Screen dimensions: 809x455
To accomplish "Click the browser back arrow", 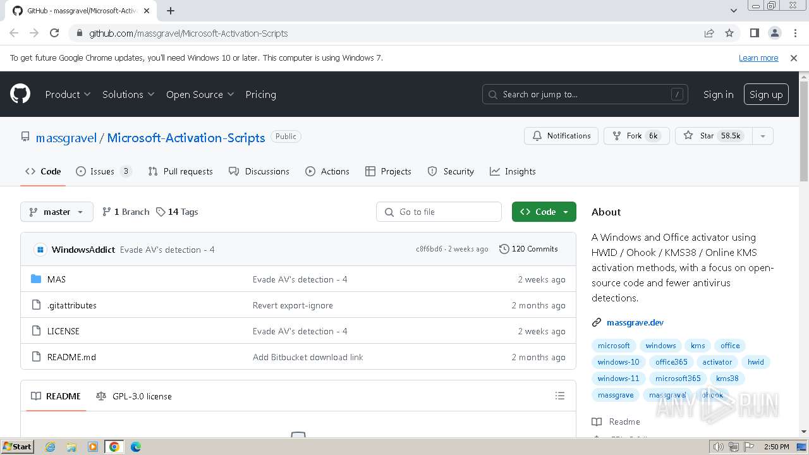I will (14, 33).
